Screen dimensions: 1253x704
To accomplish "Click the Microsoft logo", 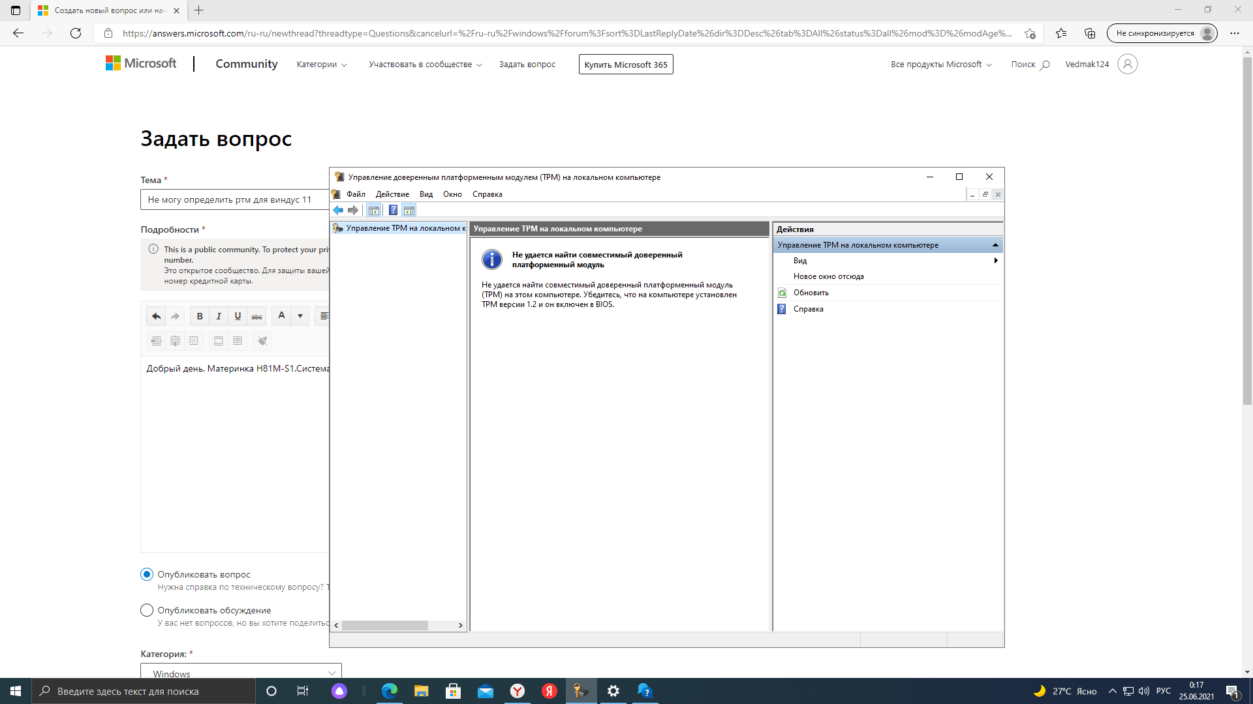I will tap(141, 63).
